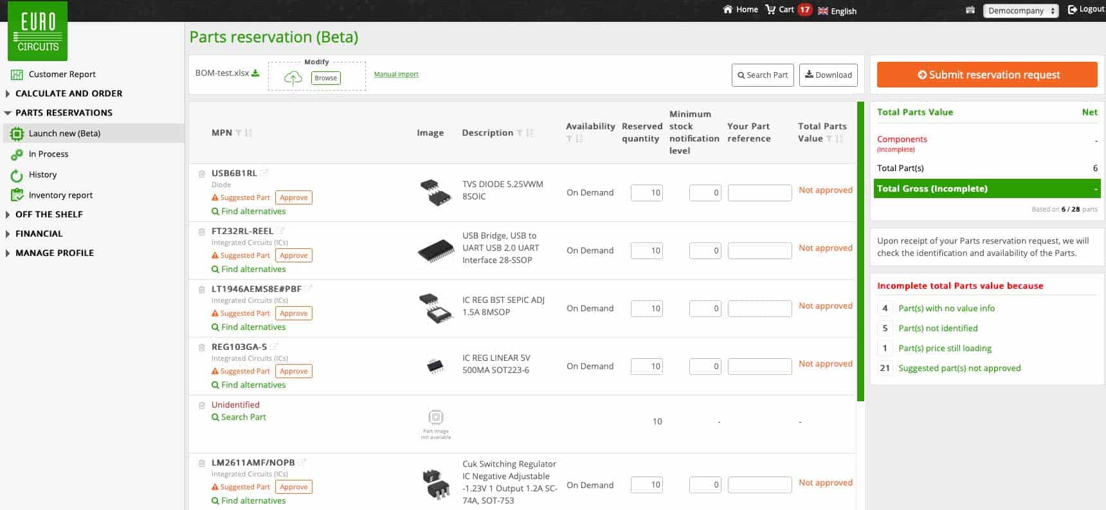
Task: Collapse PARTS RESERVATIONS section
Action: pos(64,113)
